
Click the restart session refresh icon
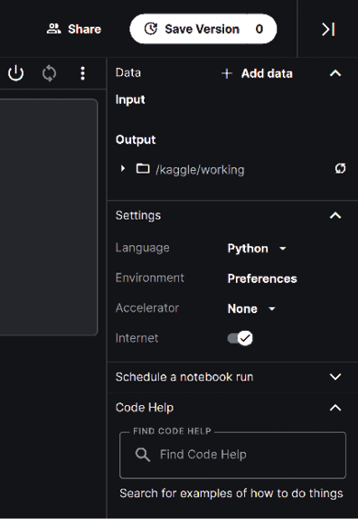(x=49, y=73)
